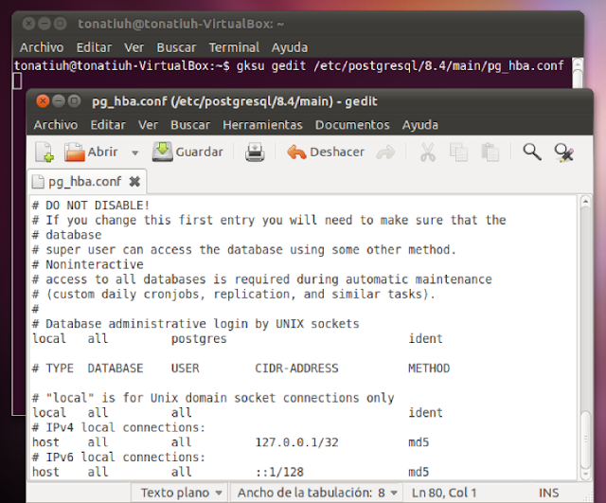Click '::1/128' IPv6 address text
Viewport: 606px width, 503px height.
[279, 472]
